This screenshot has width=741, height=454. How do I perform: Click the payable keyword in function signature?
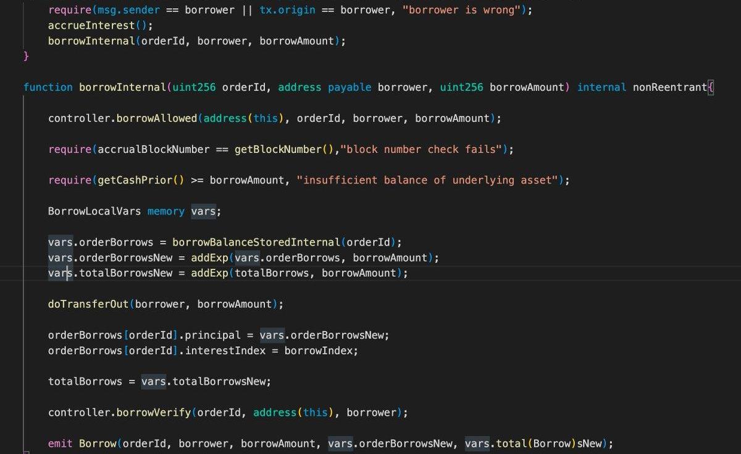coord(350,87)
